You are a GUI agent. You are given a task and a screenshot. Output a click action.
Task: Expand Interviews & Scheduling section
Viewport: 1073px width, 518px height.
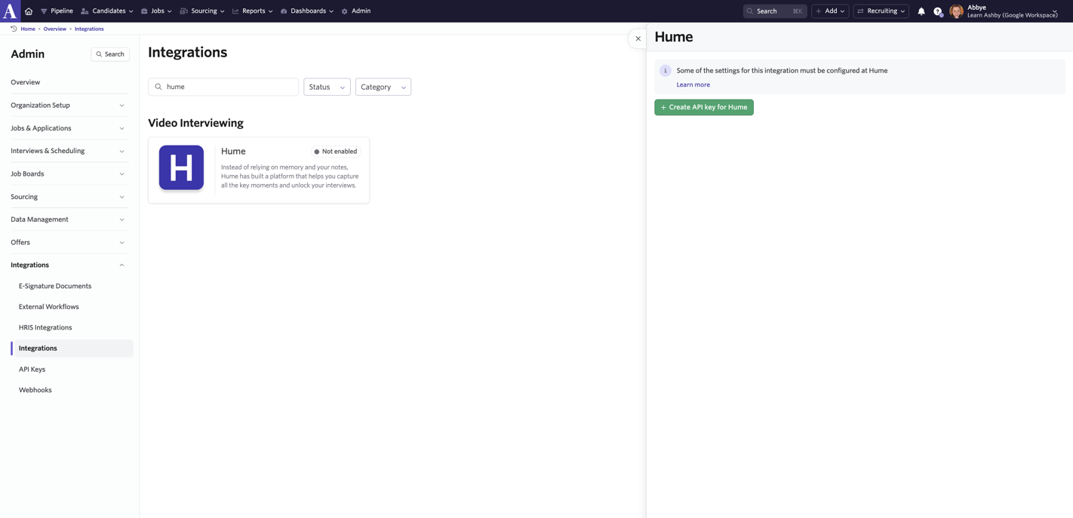click(68, 151)
